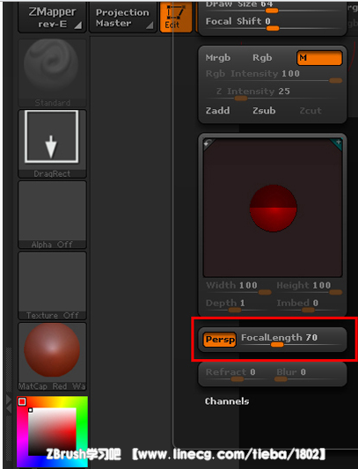Screen dimensions: 358x469
Task: Open the Alpha Off selector
Action: 52,215
